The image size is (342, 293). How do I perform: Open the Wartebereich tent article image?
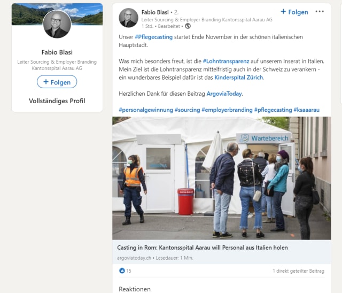click(x=222, y=178)
